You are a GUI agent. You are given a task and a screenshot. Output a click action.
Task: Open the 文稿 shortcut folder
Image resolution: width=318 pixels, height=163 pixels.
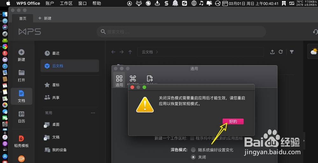click(70, 137)
